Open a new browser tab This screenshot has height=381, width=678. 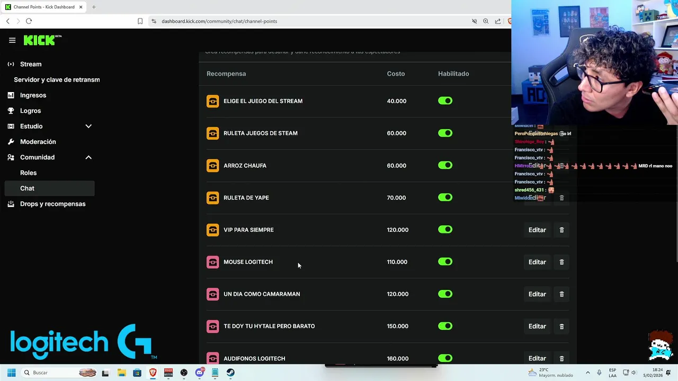tap(94, 7)
